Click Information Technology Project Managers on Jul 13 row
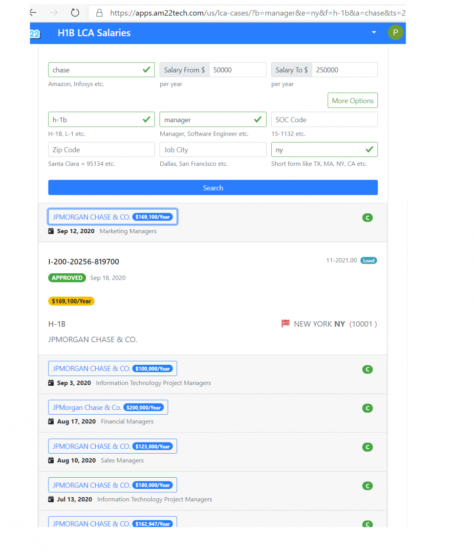Screen dimensions: 474x552 coord(154,499)
